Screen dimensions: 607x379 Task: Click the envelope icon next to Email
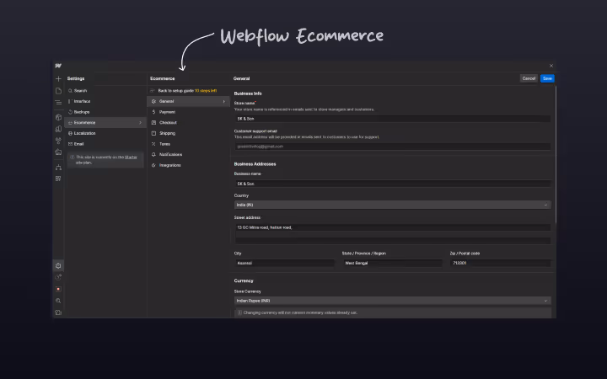coord(71,144)
